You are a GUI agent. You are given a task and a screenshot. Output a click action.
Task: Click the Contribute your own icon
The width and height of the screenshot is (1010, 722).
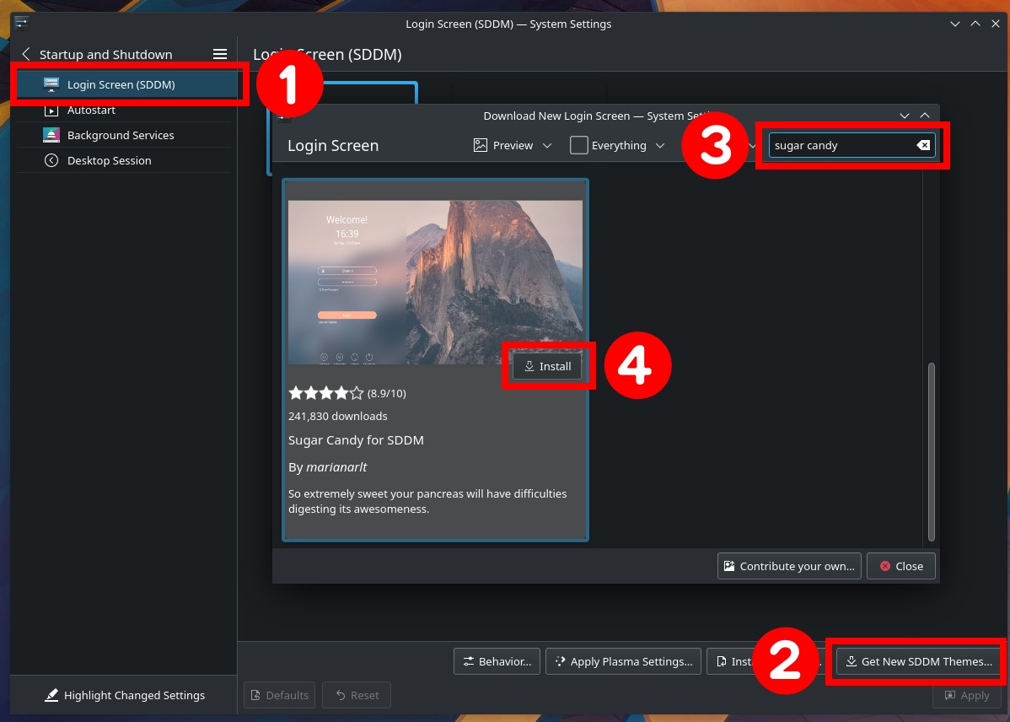point(729,566)
